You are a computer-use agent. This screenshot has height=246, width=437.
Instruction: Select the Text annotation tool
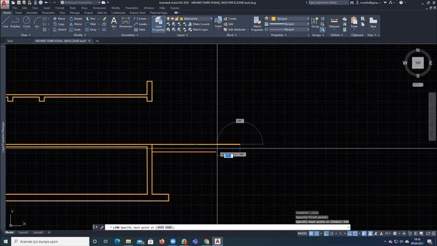114,22
